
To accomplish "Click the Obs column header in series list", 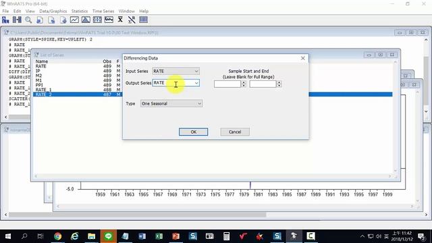I will (x=107, y=61).
